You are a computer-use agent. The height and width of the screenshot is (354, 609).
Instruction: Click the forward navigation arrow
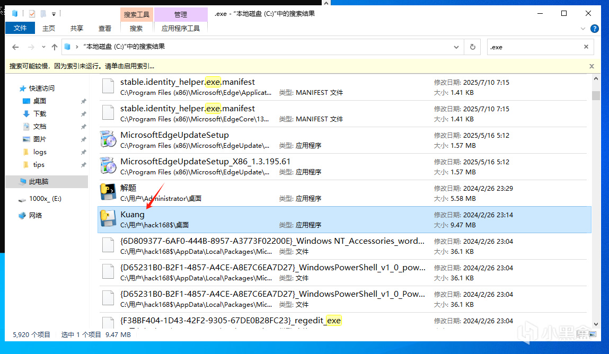tap(31, 47)
